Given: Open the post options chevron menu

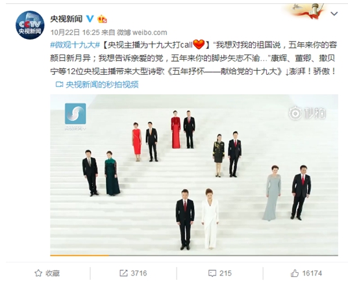Looking at the screenshot, I should pyautogui.click(x=334, y=14).
